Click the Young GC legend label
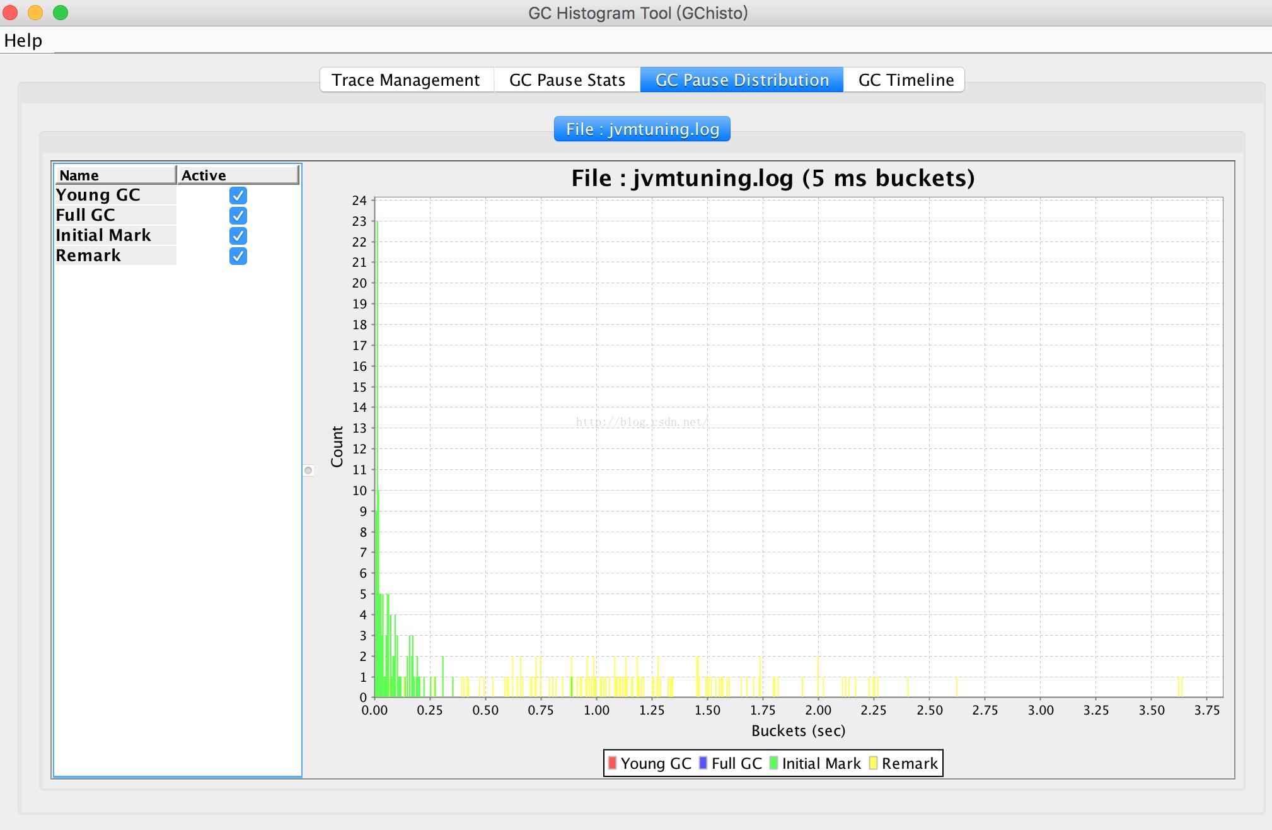This screenshot has height=830, width=1272. tap(656, 764)
